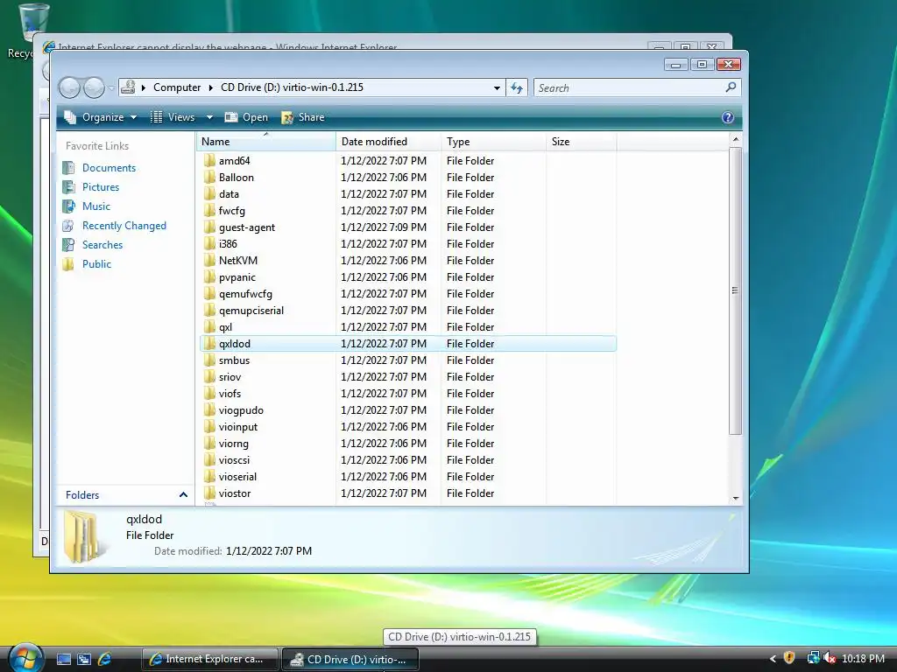The width and height of the screenshot is (897, 672).
Task: Click the viofs folder name
Action: (230, 394)
